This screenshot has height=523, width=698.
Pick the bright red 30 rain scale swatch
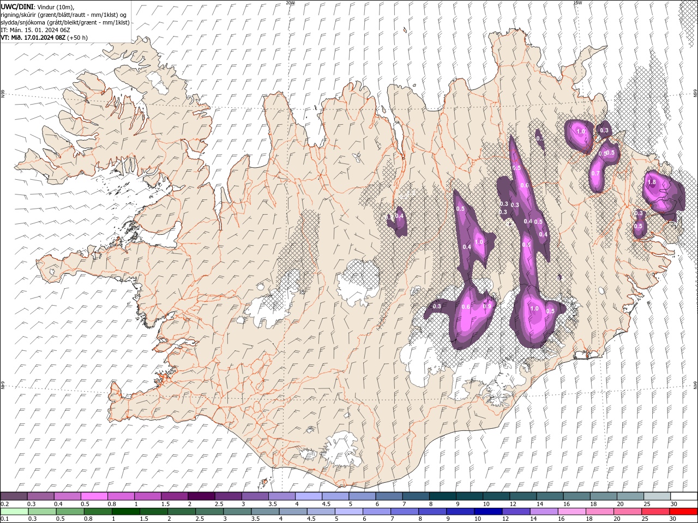point(683,512)
